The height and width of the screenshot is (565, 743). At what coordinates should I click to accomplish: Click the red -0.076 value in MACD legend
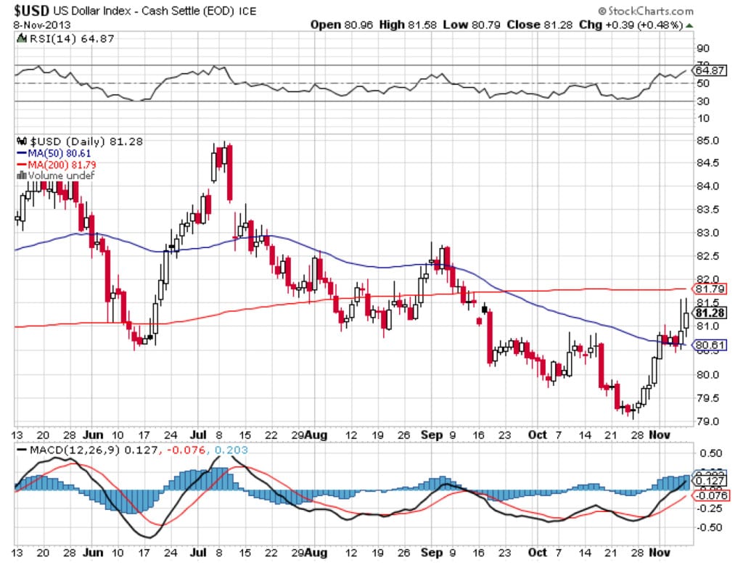(x=186, y=450)
